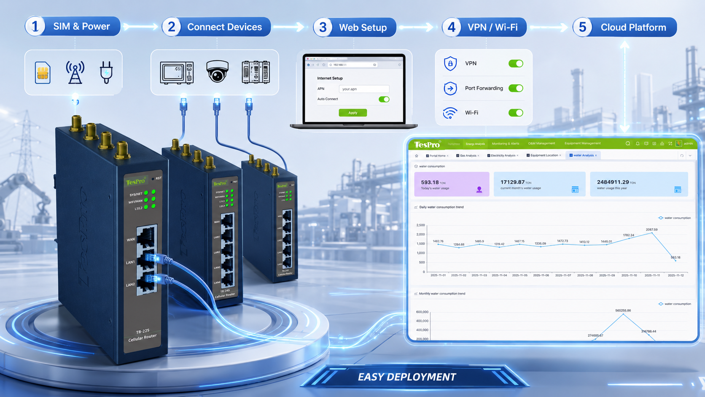Click the 593.18 TON today's usage value
Image resolution: width=705 pixels, height=397 pixels.
click(x=433, y=183)
